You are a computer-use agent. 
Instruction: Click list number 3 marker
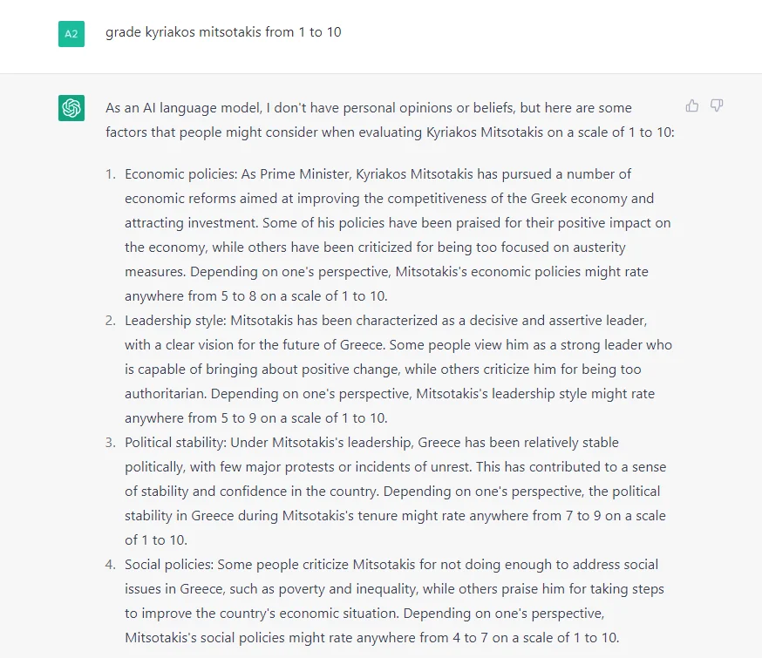click(x=111, y=443)
